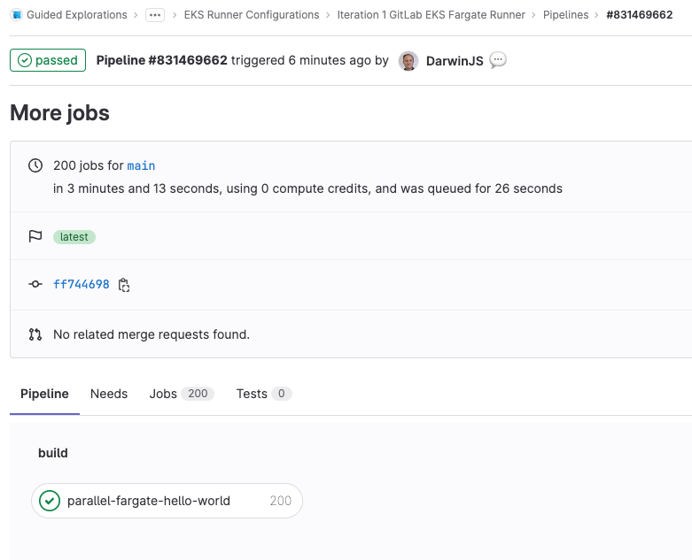Click the #831469662 breadcrumb link
This screenshot has height=560, width=692.
click(x=639, y=15)
